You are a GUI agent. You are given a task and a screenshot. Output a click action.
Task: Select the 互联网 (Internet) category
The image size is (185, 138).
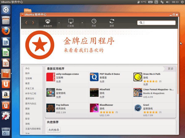coord(29,79)
